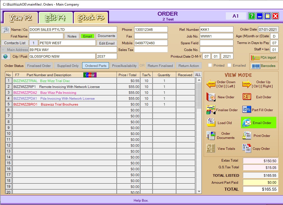Click the View Totals calculator icon
The width and height of the screenshot is (283, 205).
211,148
